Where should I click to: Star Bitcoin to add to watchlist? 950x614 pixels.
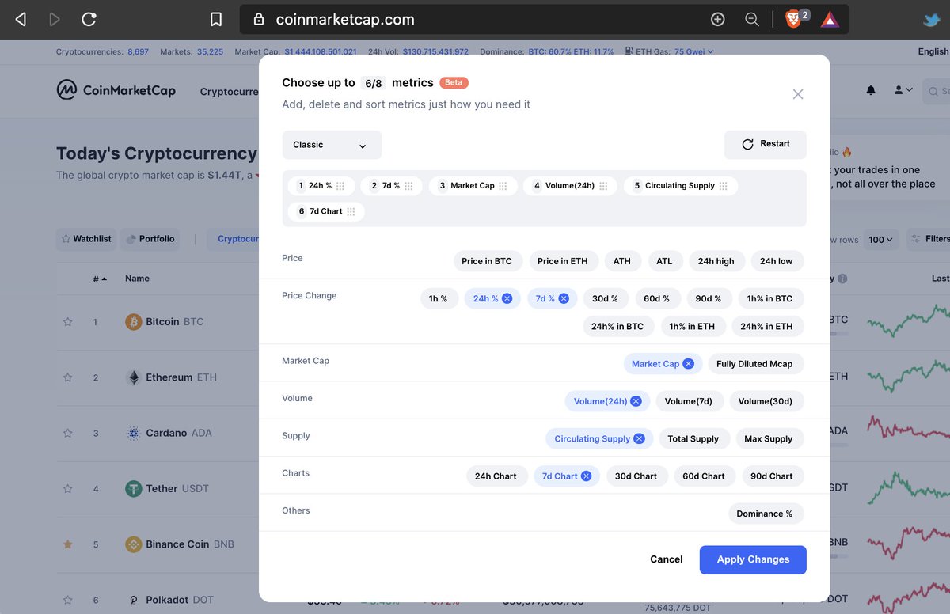tap(67, 322)
